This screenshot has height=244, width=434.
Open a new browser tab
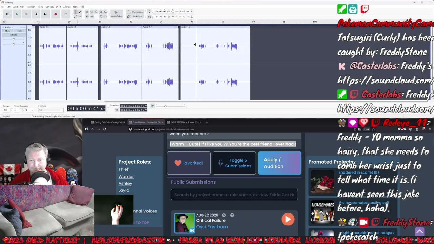[207, 122]
